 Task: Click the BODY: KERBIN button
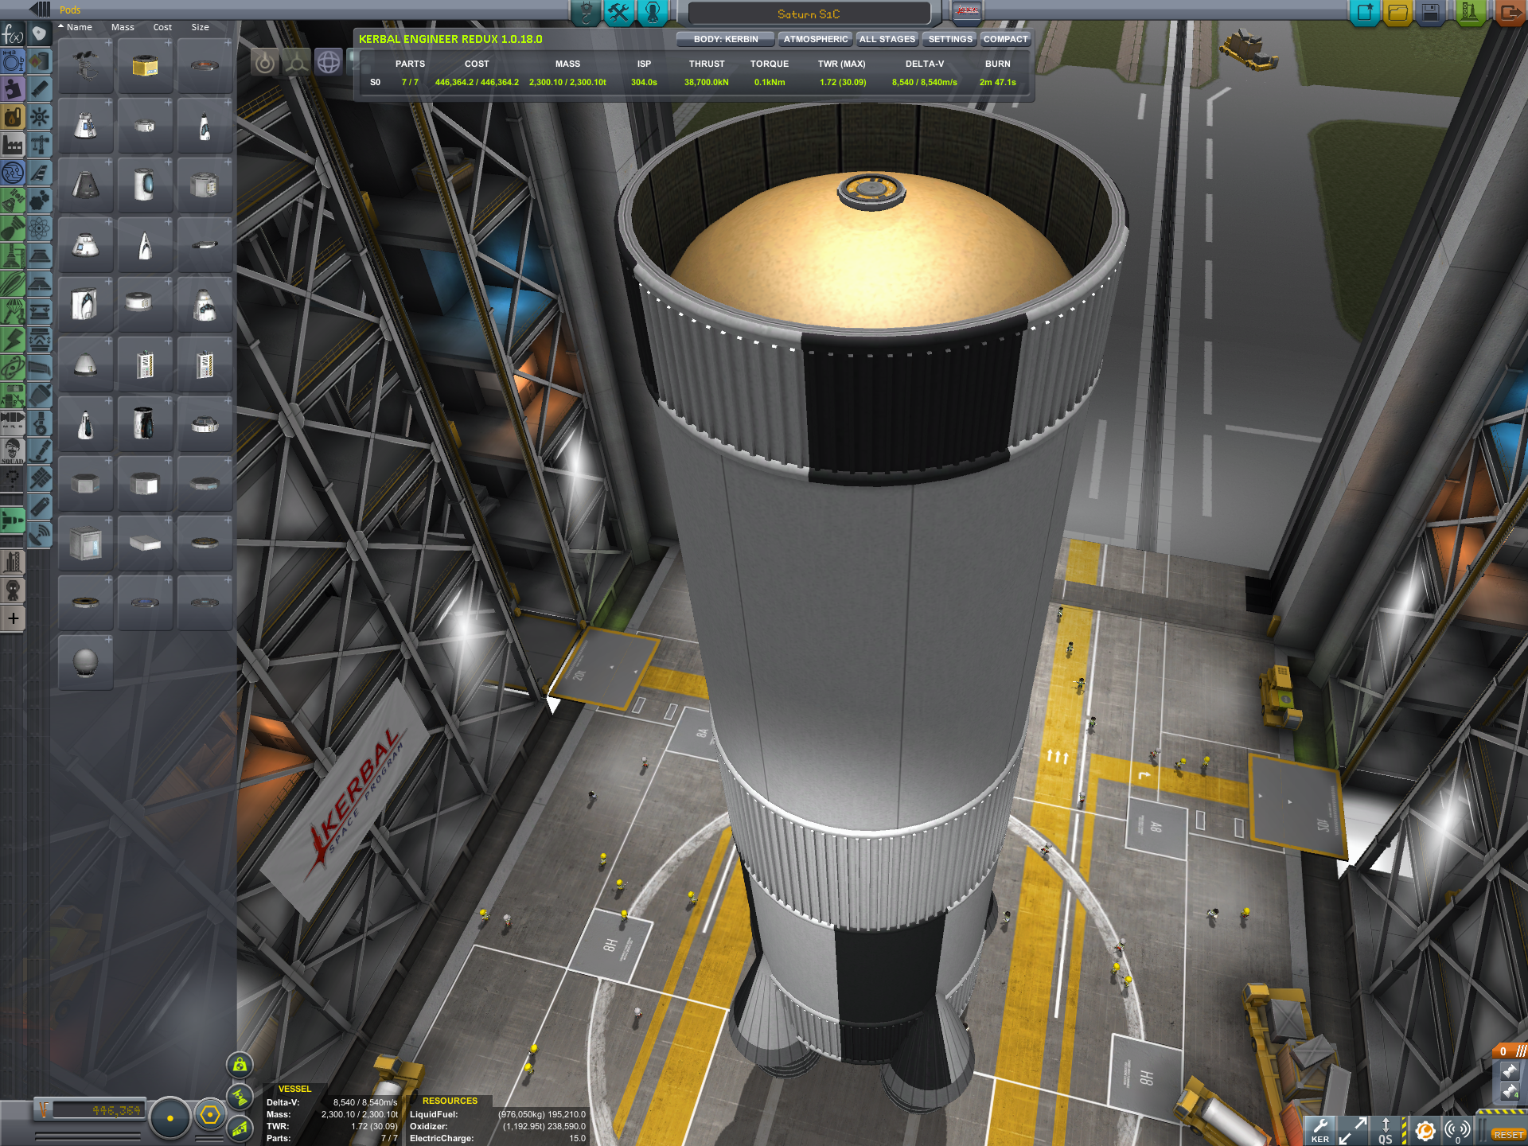(725, 39)
